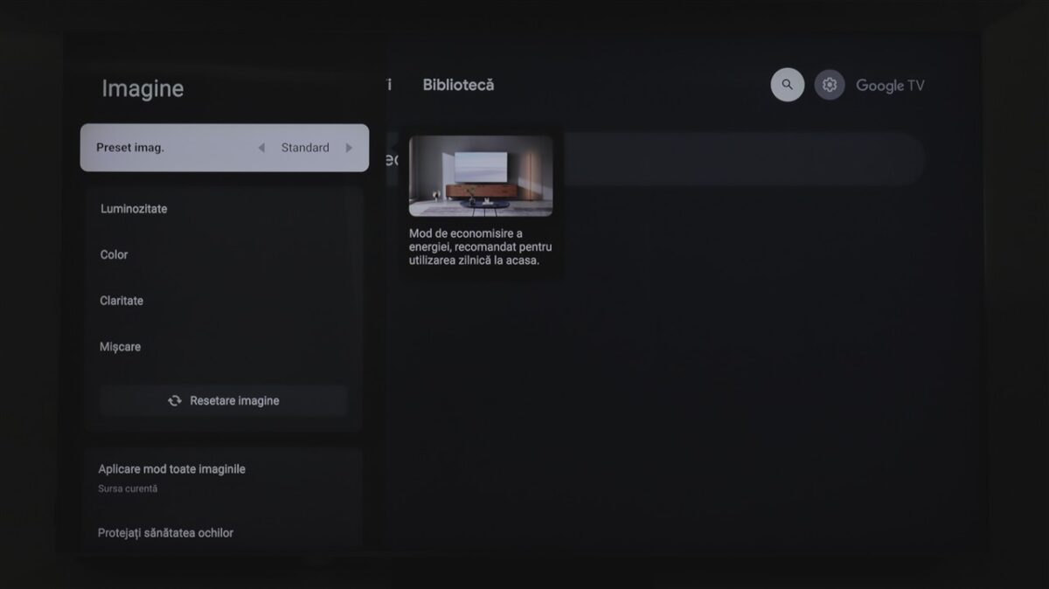Open the Mișcare settings

[x=121, y=347]
